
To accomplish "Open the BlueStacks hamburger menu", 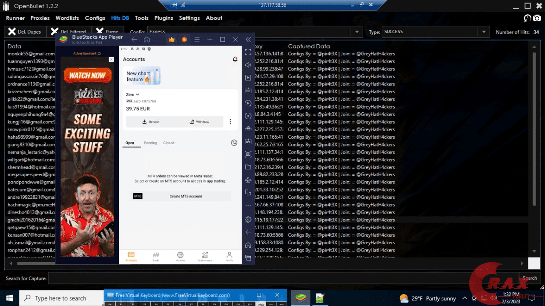I will pos(197,40).
